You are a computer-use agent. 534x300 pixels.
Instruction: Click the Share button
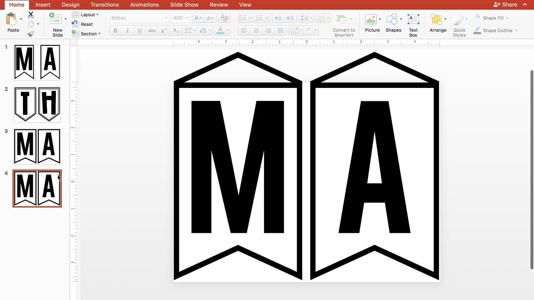tap(505, 5)
